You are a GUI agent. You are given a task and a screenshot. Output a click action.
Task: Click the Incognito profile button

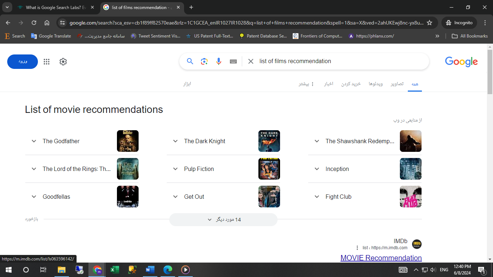pos(459,23)
